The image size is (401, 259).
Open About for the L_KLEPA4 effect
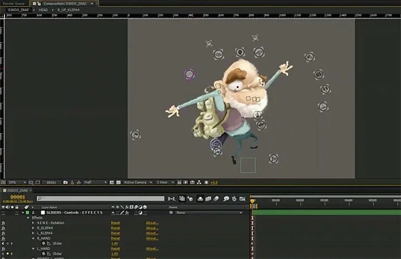[152, 233]
